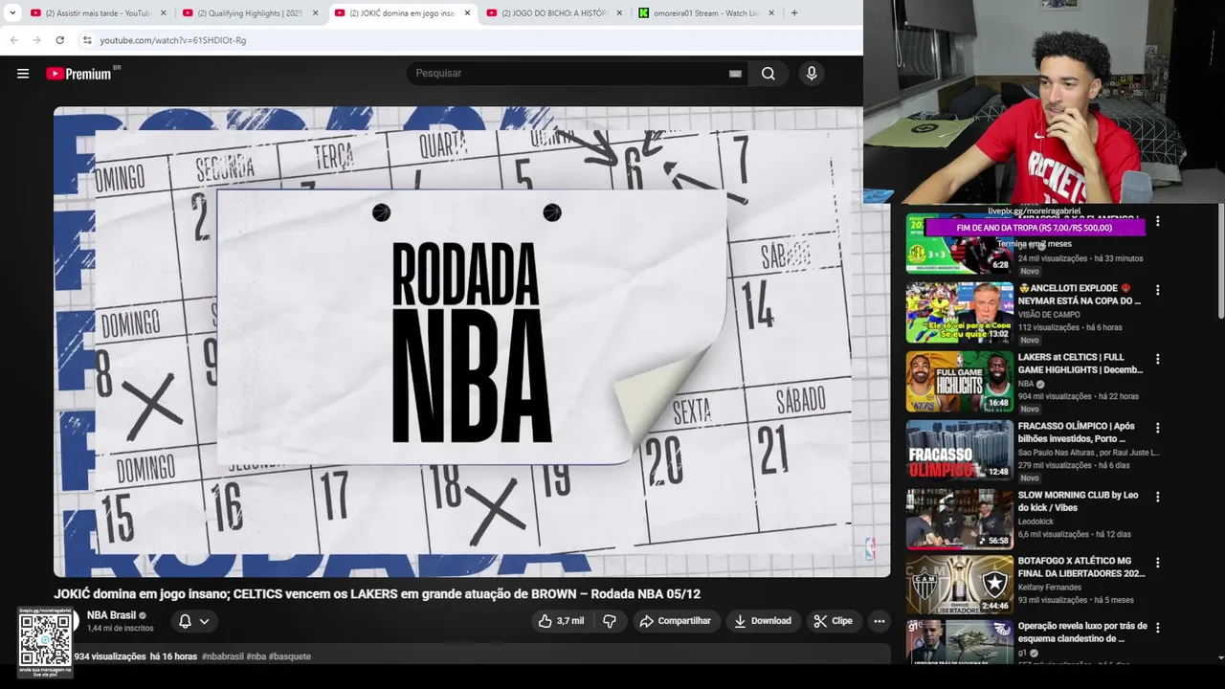Image resolution: width=1225 pixels, height=689 pixels.
Task: Click the #nbabrasil hashtag
Action: tap(222, 656)
